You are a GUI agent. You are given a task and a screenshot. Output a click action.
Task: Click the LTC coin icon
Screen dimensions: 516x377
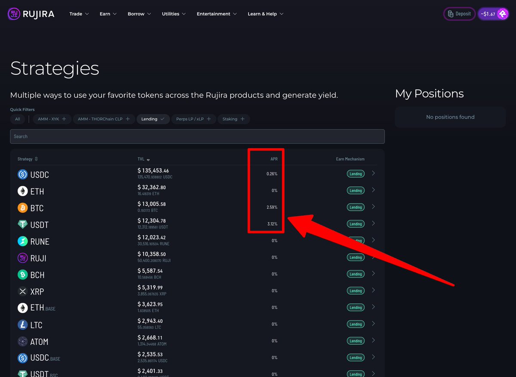tap(22, 325)
